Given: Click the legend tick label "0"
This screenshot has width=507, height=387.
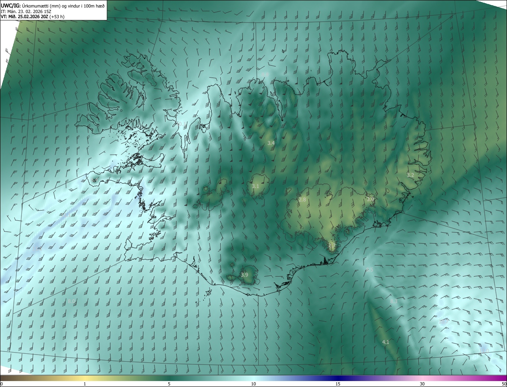Looking at the screenshot, I should 2,384.
